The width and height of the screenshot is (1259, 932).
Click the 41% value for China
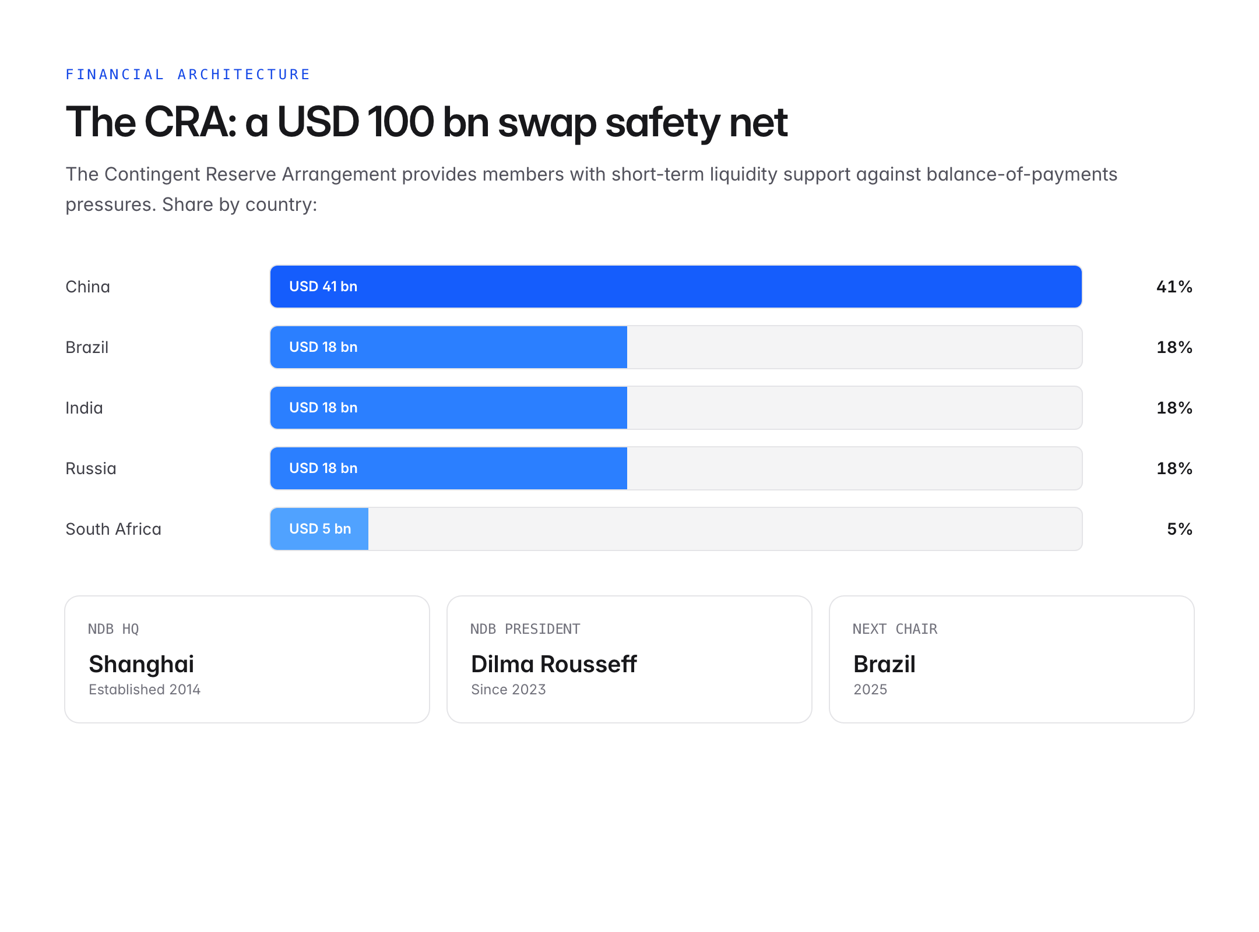[x=1174, y=287]
